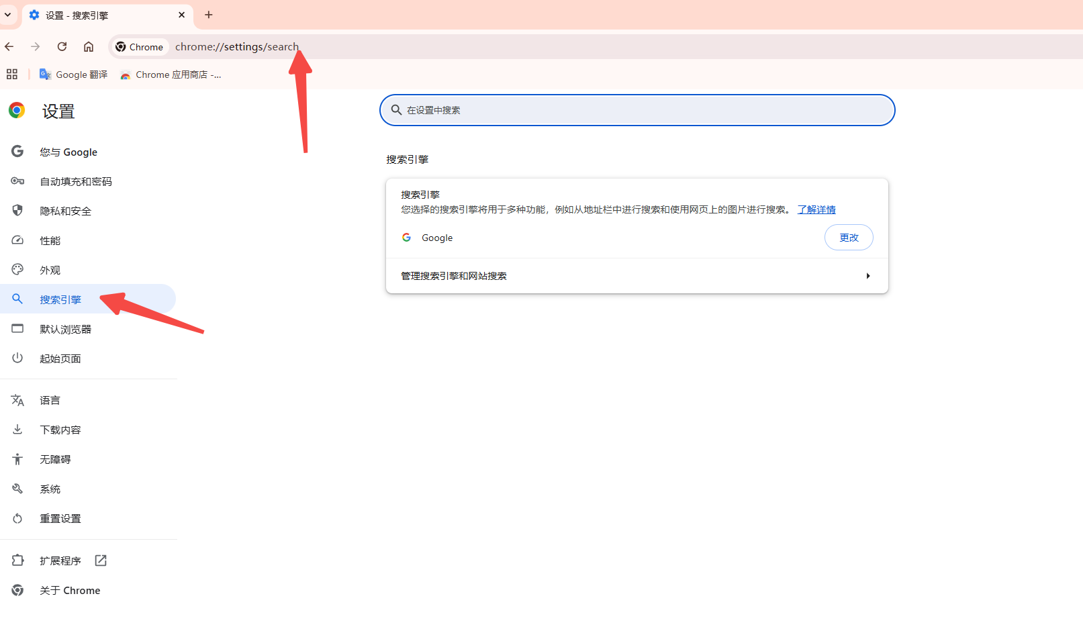Click the 更改 search engine button
This screenshot has width=1083, height=633.
coord(849,238)
